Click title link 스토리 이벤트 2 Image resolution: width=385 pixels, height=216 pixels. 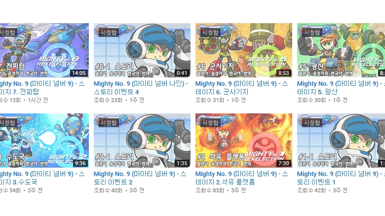(140, 178)
